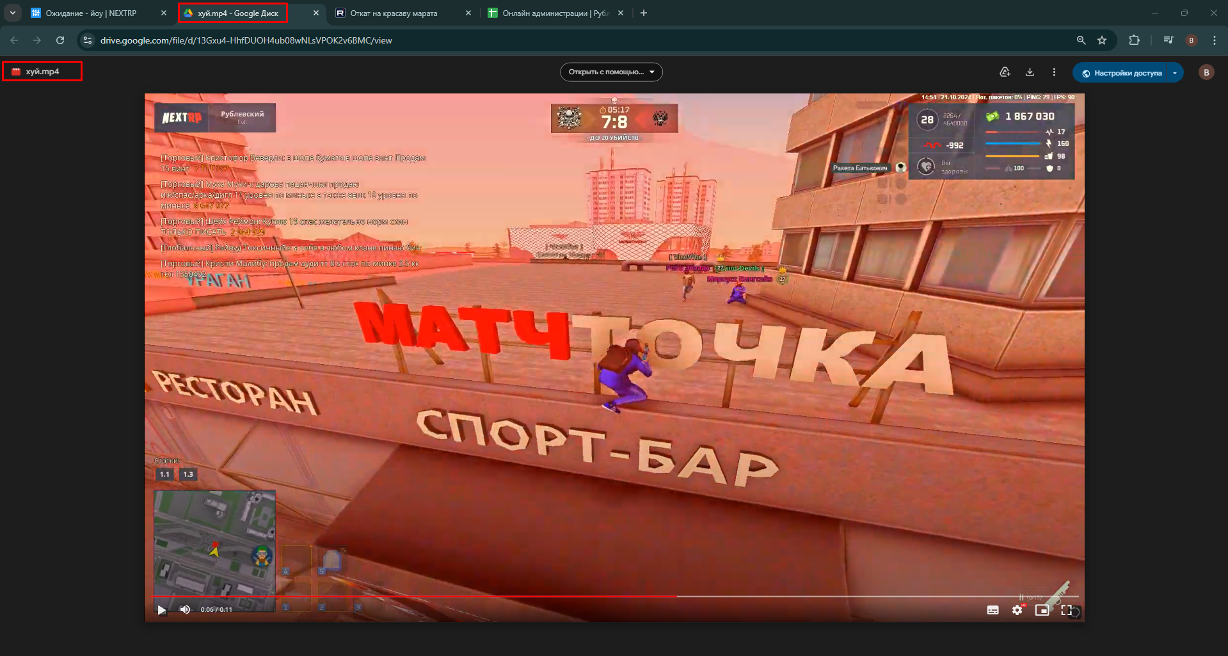Open the tab search chevron
Viewport: 1228px width, 656px height.
click(x=13, y=13)
